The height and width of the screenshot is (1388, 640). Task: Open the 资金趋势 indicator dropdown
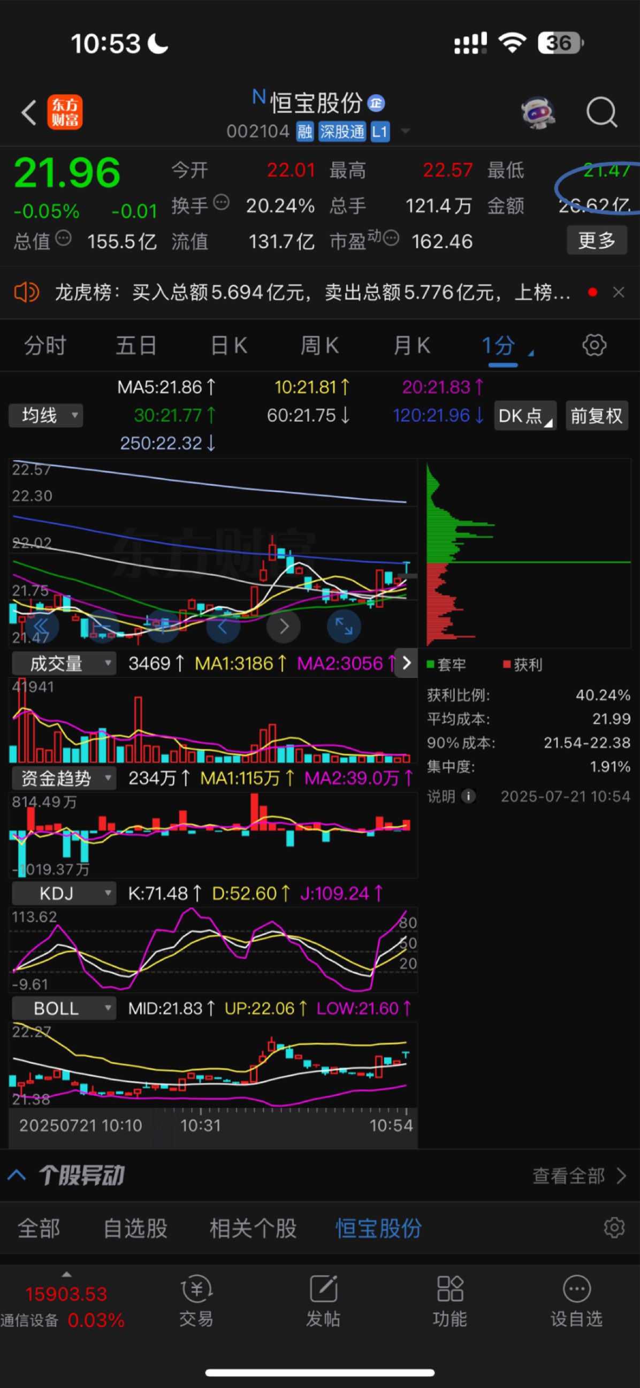(64, 778)
